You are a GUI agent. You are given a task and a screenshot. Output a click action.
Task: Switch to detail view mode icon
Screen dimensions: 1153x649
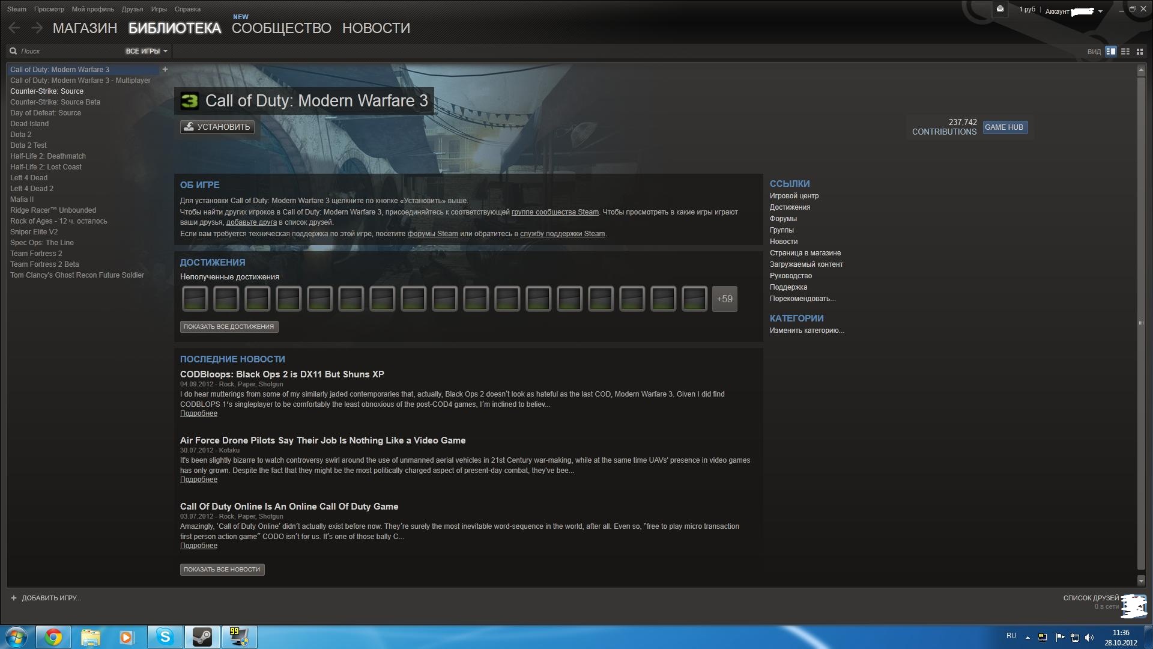[1111, 52]
